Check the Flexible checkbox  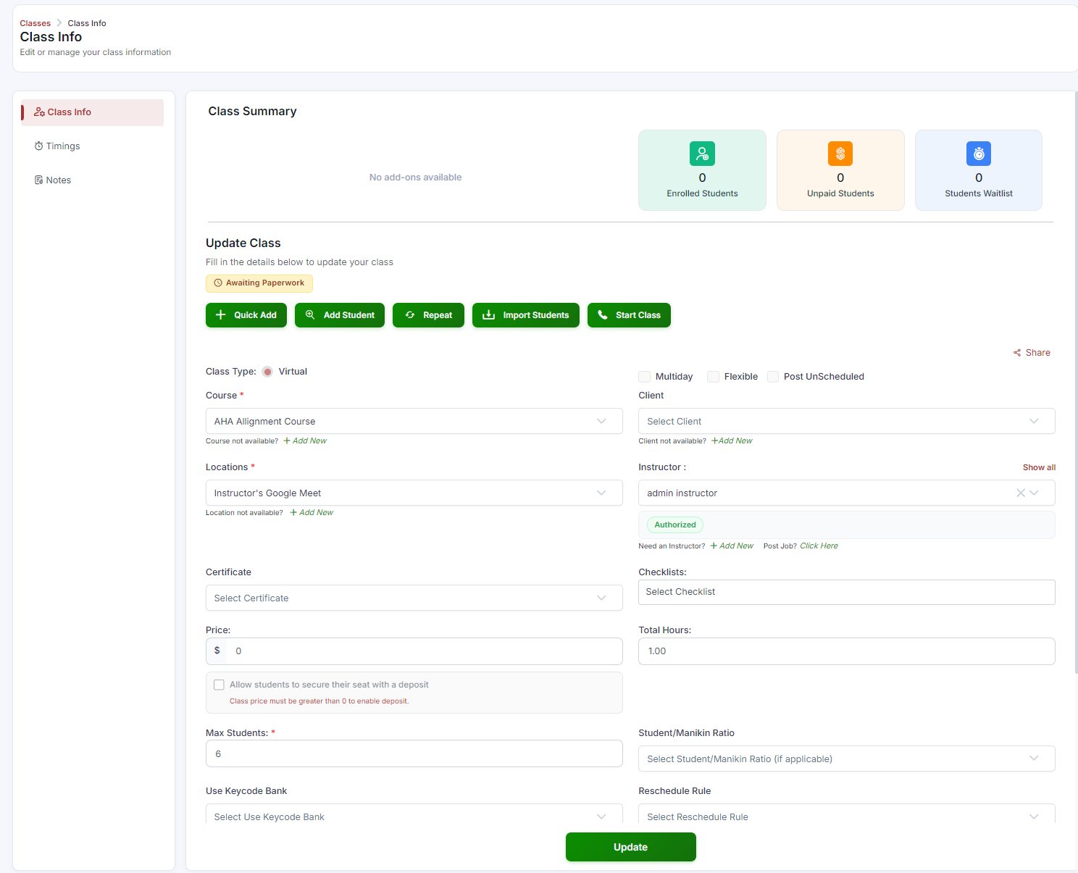713,377
